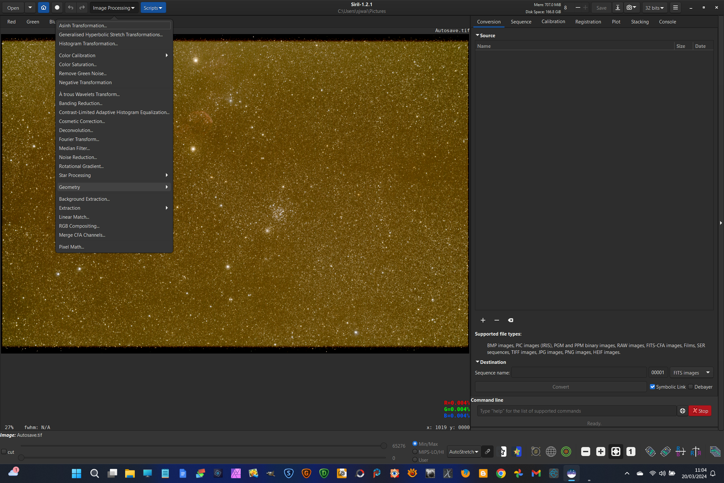This screenshot has width=724, height=483.
Task: Click the zoom-to-fit icon
Action: click(x=616, y=452)
